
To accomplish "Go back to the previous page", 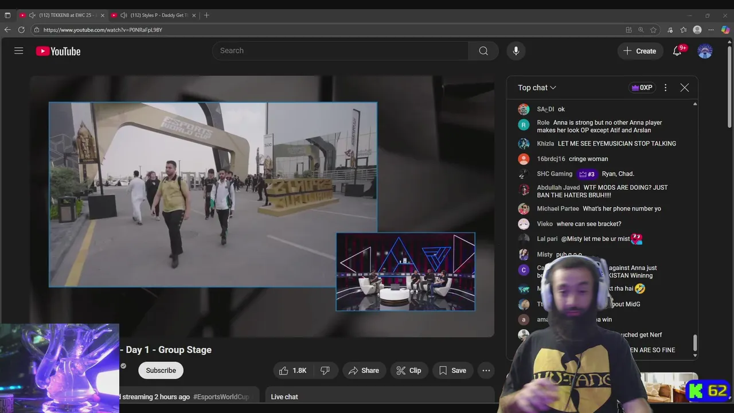I will [7, 30].
